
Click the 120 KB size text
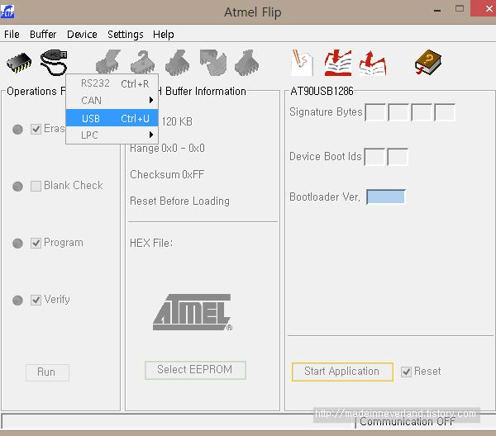click(x=177, y=121)
